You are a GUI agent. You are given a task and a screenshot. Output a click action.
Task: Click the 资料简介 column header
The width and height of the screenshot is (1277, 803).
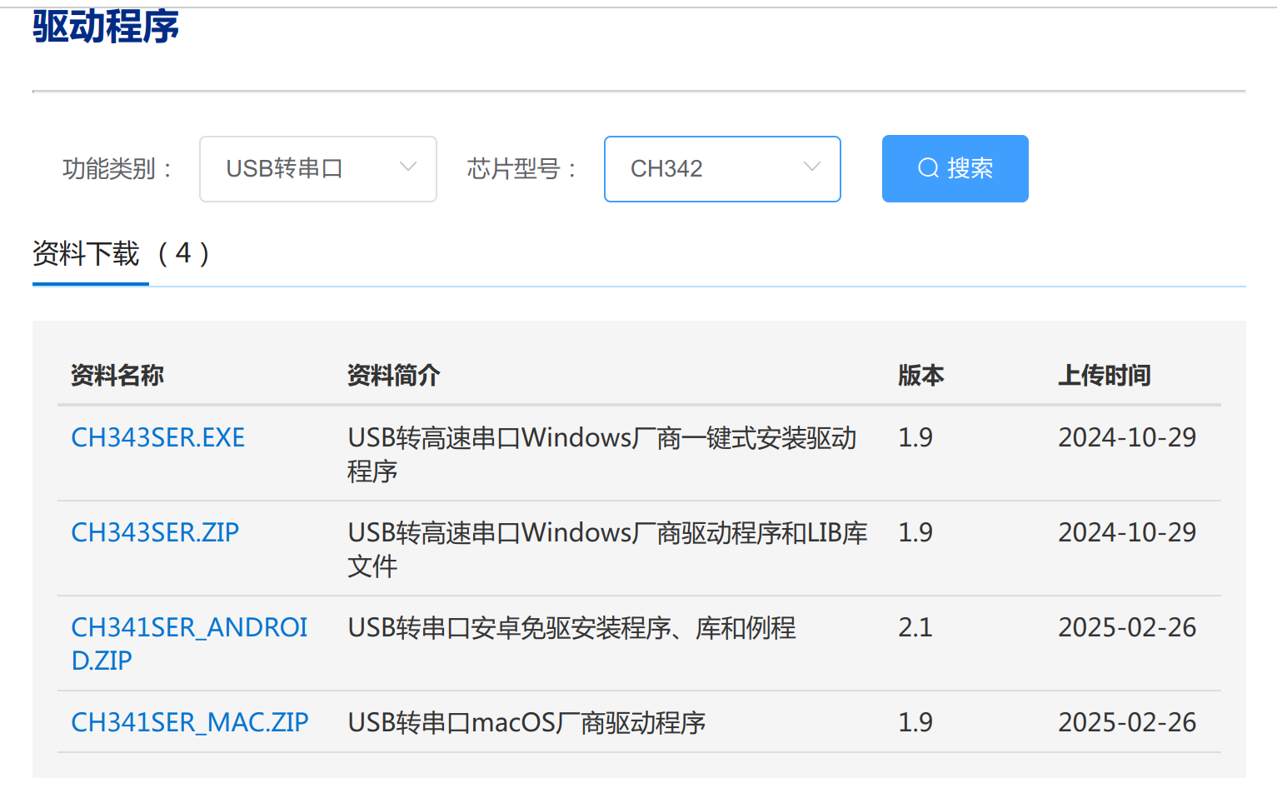pos(393,376)
